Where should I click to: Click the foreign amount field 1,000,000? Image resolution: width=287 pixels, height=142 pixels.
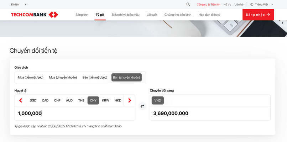coord(75,113)
